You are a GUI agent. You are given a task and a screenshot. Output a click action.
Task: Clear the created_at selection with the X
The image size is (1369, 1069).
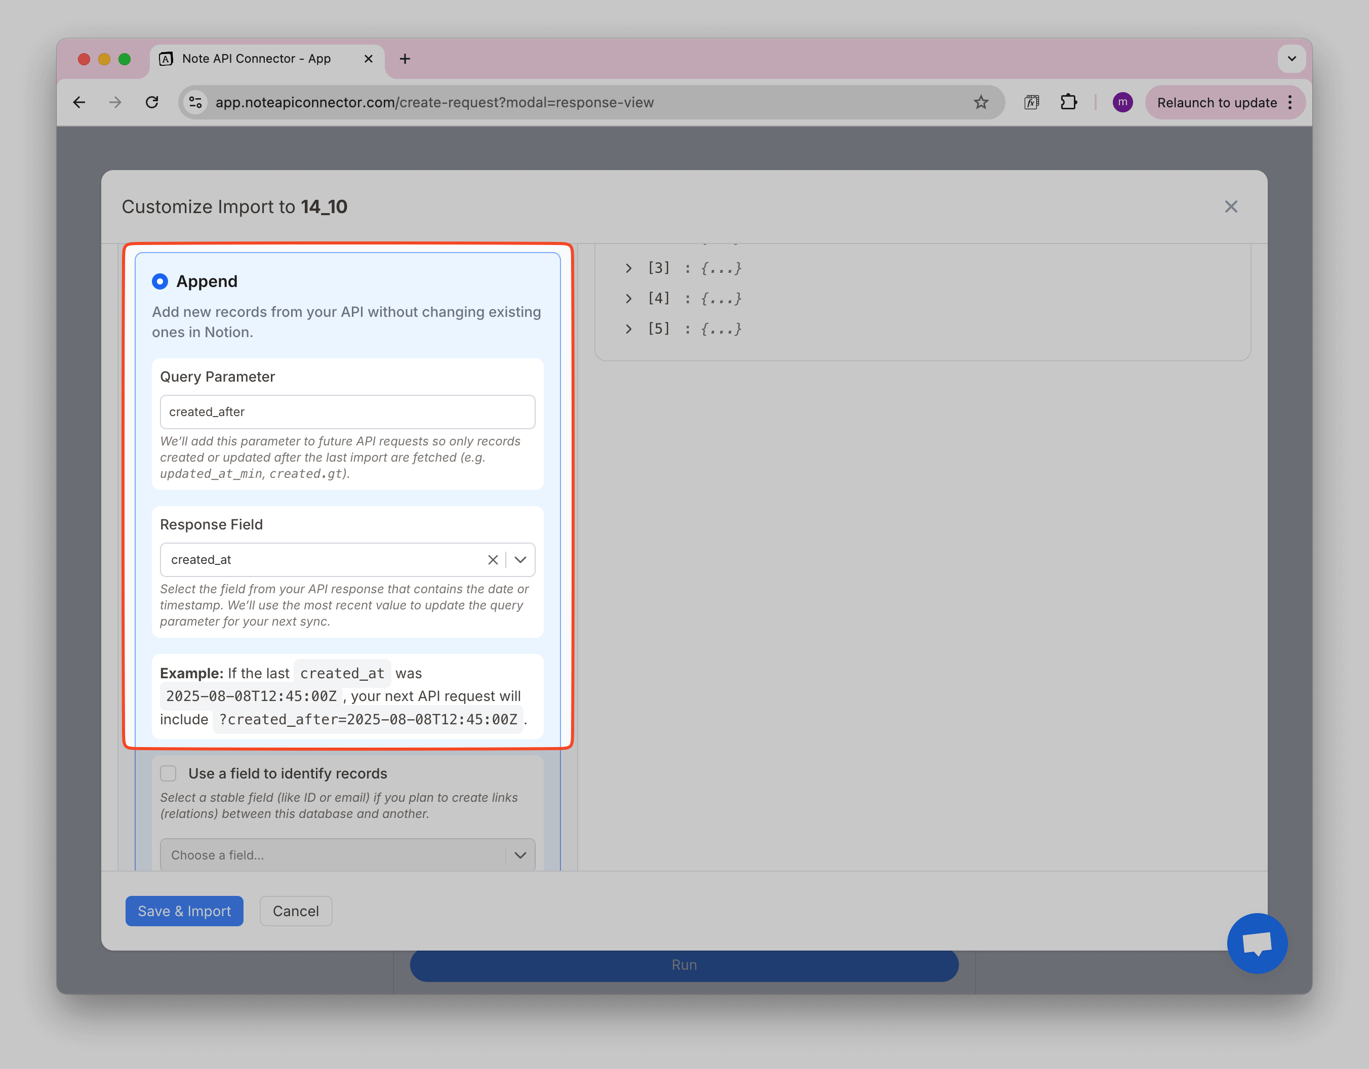pos(493,560)
